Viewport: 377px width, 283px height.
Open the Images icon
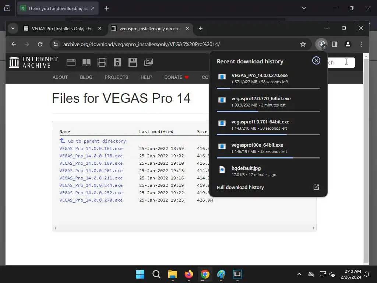(x=148, y=62)
